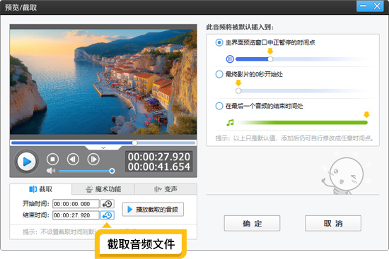
Task: Stop playback with the square stop icon
Action: [x=52, y=159]
